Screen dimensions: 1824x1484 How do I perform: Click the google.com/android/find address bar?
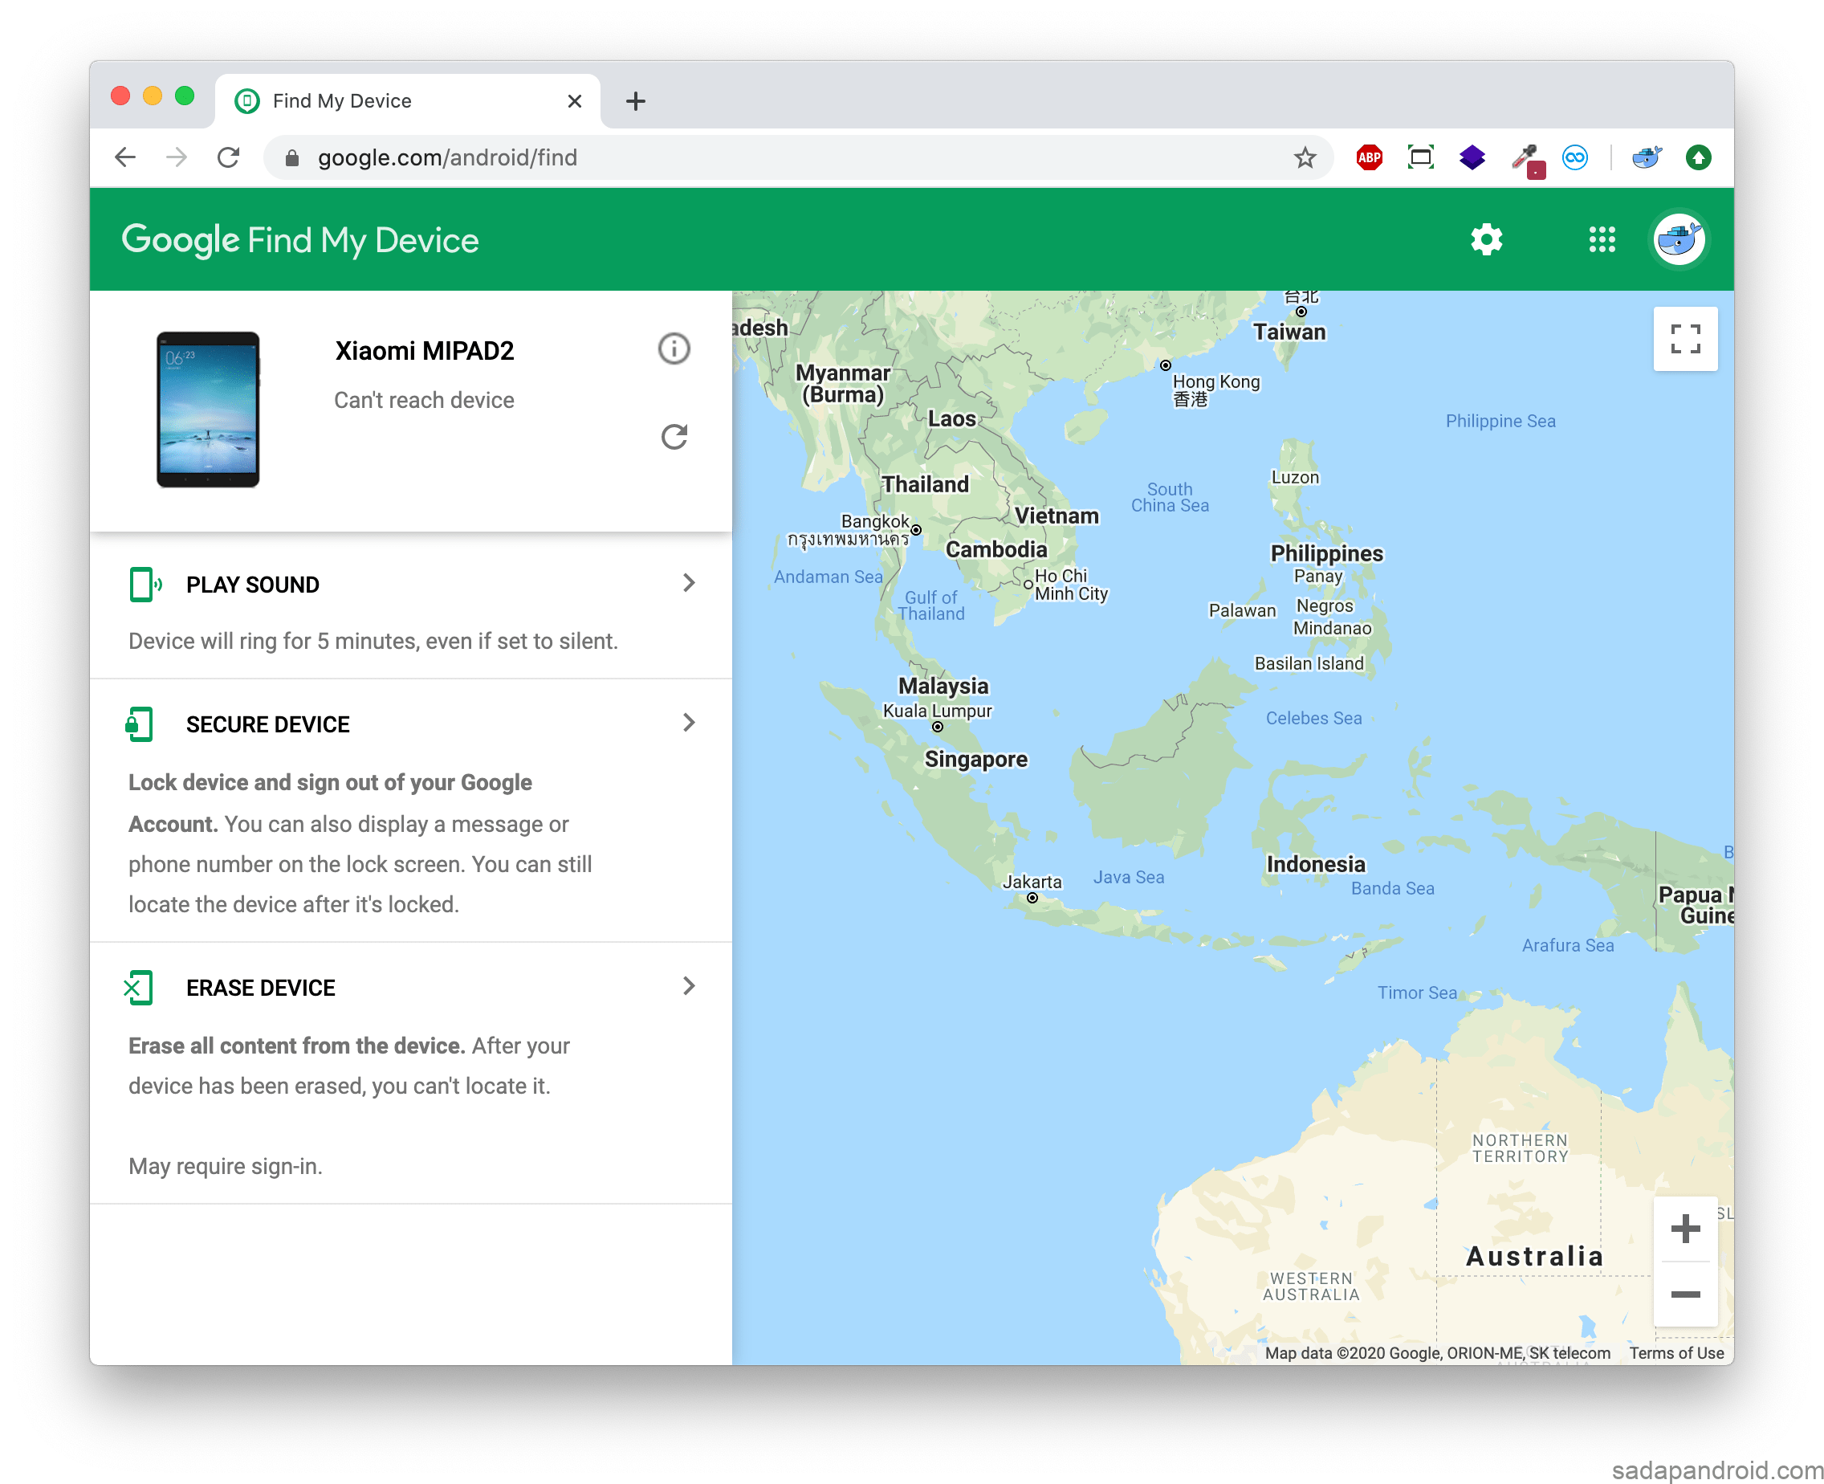click(x=769, y=157)
